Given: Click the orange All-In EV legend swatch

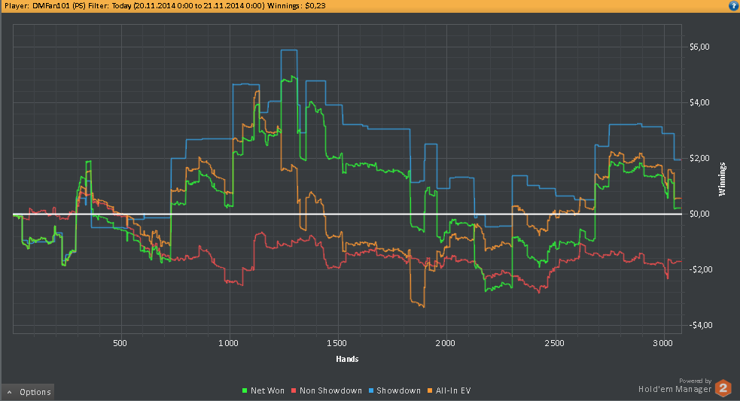Looking at the screenshot, I should (430, 390).
